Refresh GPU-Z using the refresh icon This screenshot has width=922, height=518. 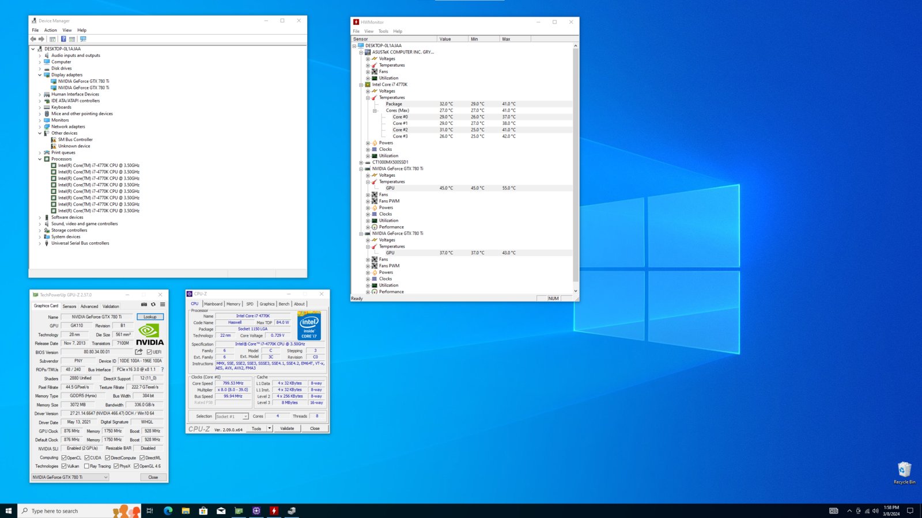153,304
